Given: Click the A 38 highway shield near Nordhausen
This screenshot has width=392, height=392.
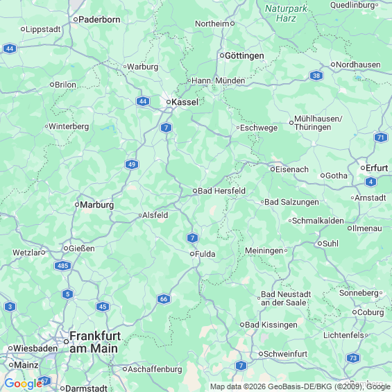Looking at the screenshot, I should pyautogui.click(x=316, y=76).
